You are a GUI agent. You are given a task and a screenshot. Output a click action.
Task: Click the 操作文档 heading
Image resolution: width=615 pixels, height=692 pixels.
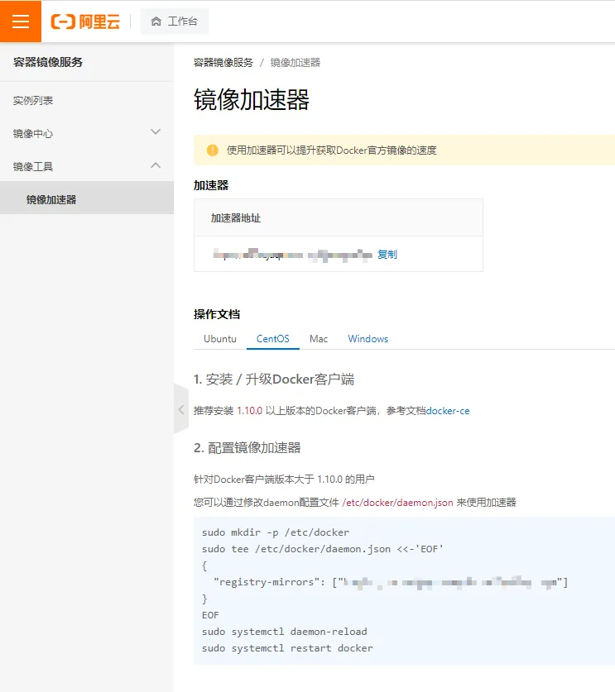tap(217, 314)
